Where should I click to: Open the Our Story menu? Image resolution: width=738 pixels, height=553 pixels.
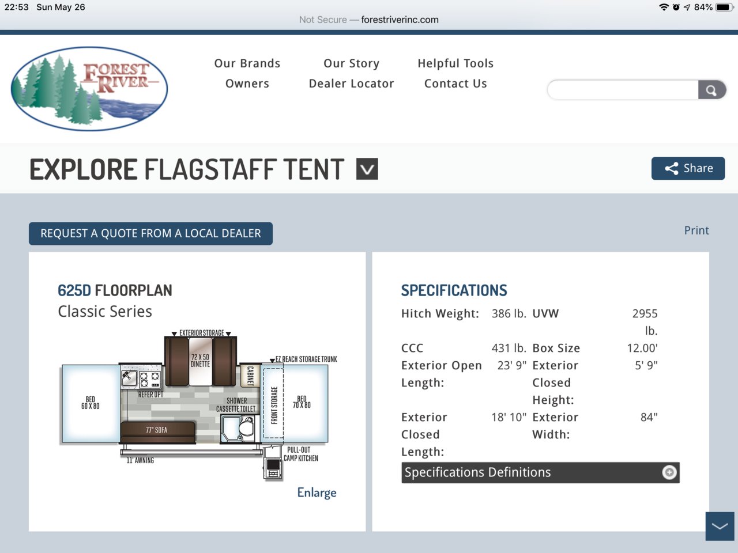tap(352, 63)
